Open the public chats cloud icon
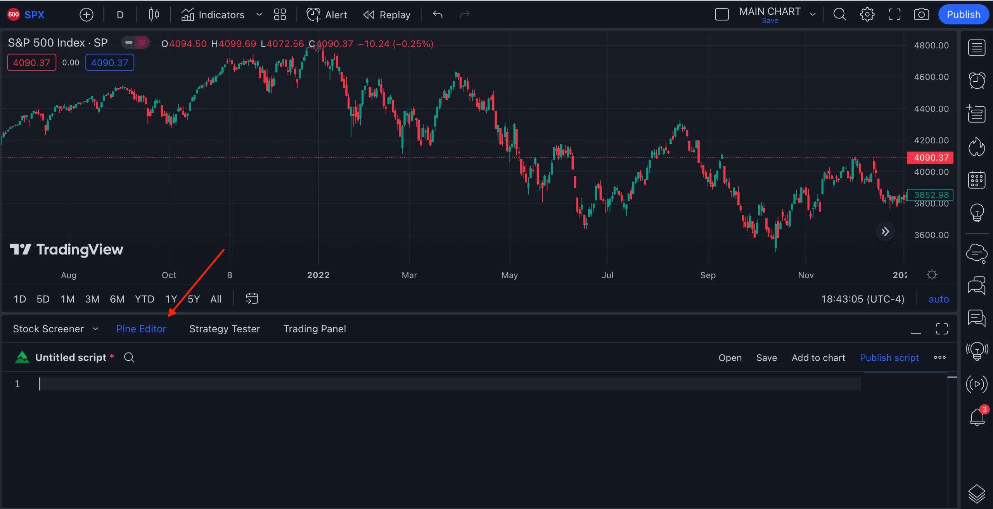The height and width of the screenshot is (509, 993). coord(976,254)
